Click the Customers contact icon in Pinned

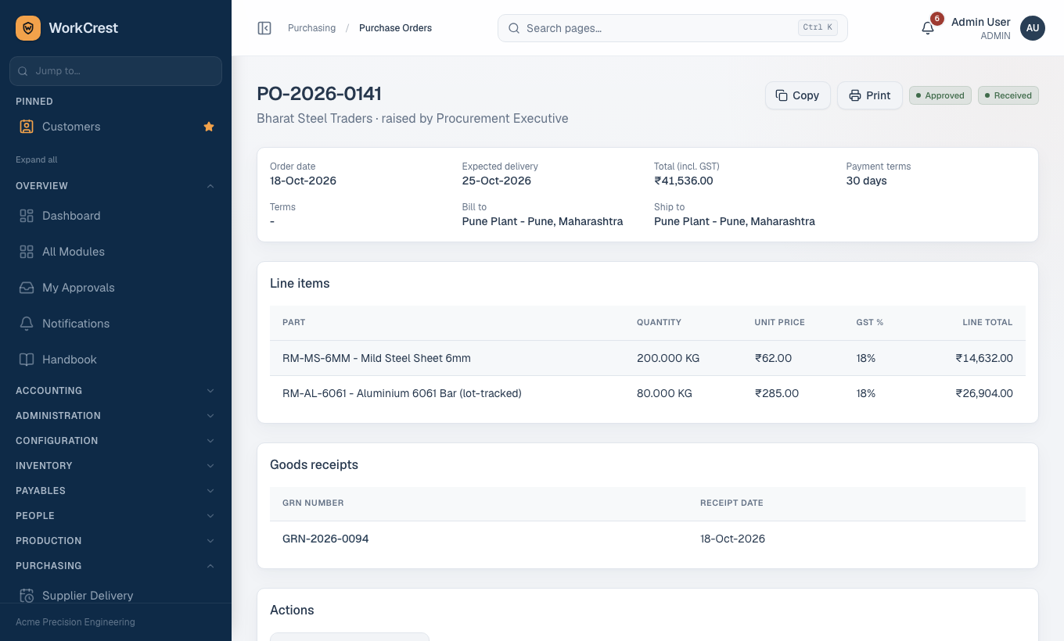(x=27, y=127)
